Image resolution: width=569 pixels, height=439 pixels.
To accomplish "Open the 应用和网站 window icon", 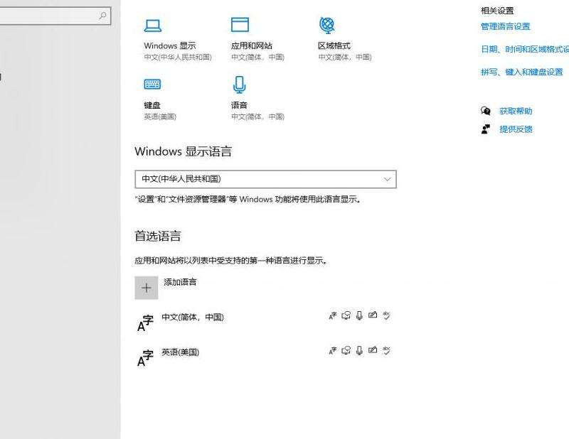I will click(240, 25).
